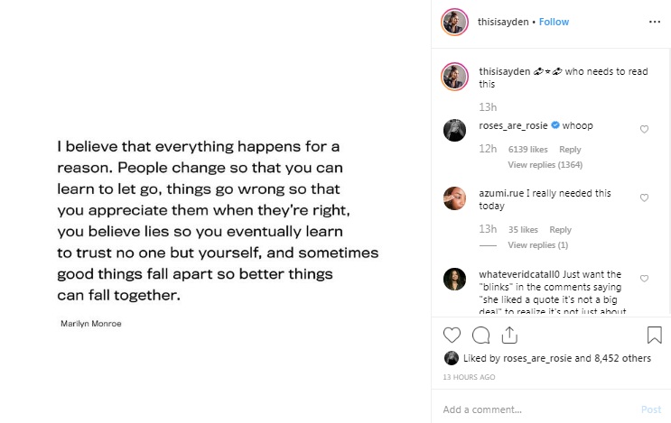This screenshot has height=423, width=671.
Task: Save post with the bookmark icon
Action: 655,336
